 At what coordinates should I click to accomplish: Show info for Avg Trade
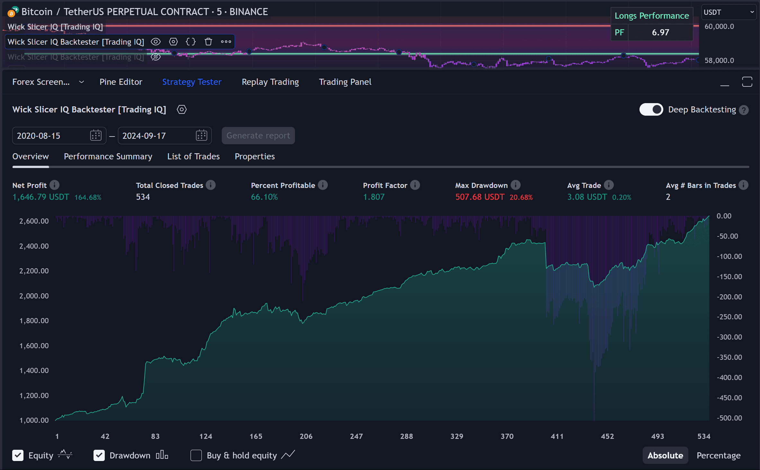[609, 185]
